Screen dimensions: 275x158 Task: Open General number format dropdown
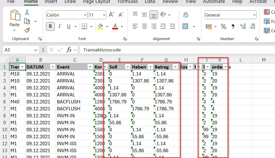tap(254, 15)
